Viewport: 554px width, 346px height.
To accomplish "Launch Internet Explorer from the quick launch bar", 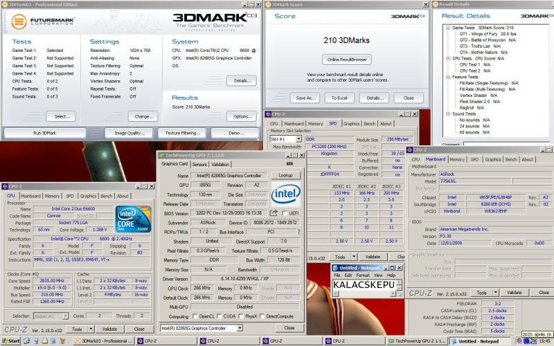I will click(26, 341).
